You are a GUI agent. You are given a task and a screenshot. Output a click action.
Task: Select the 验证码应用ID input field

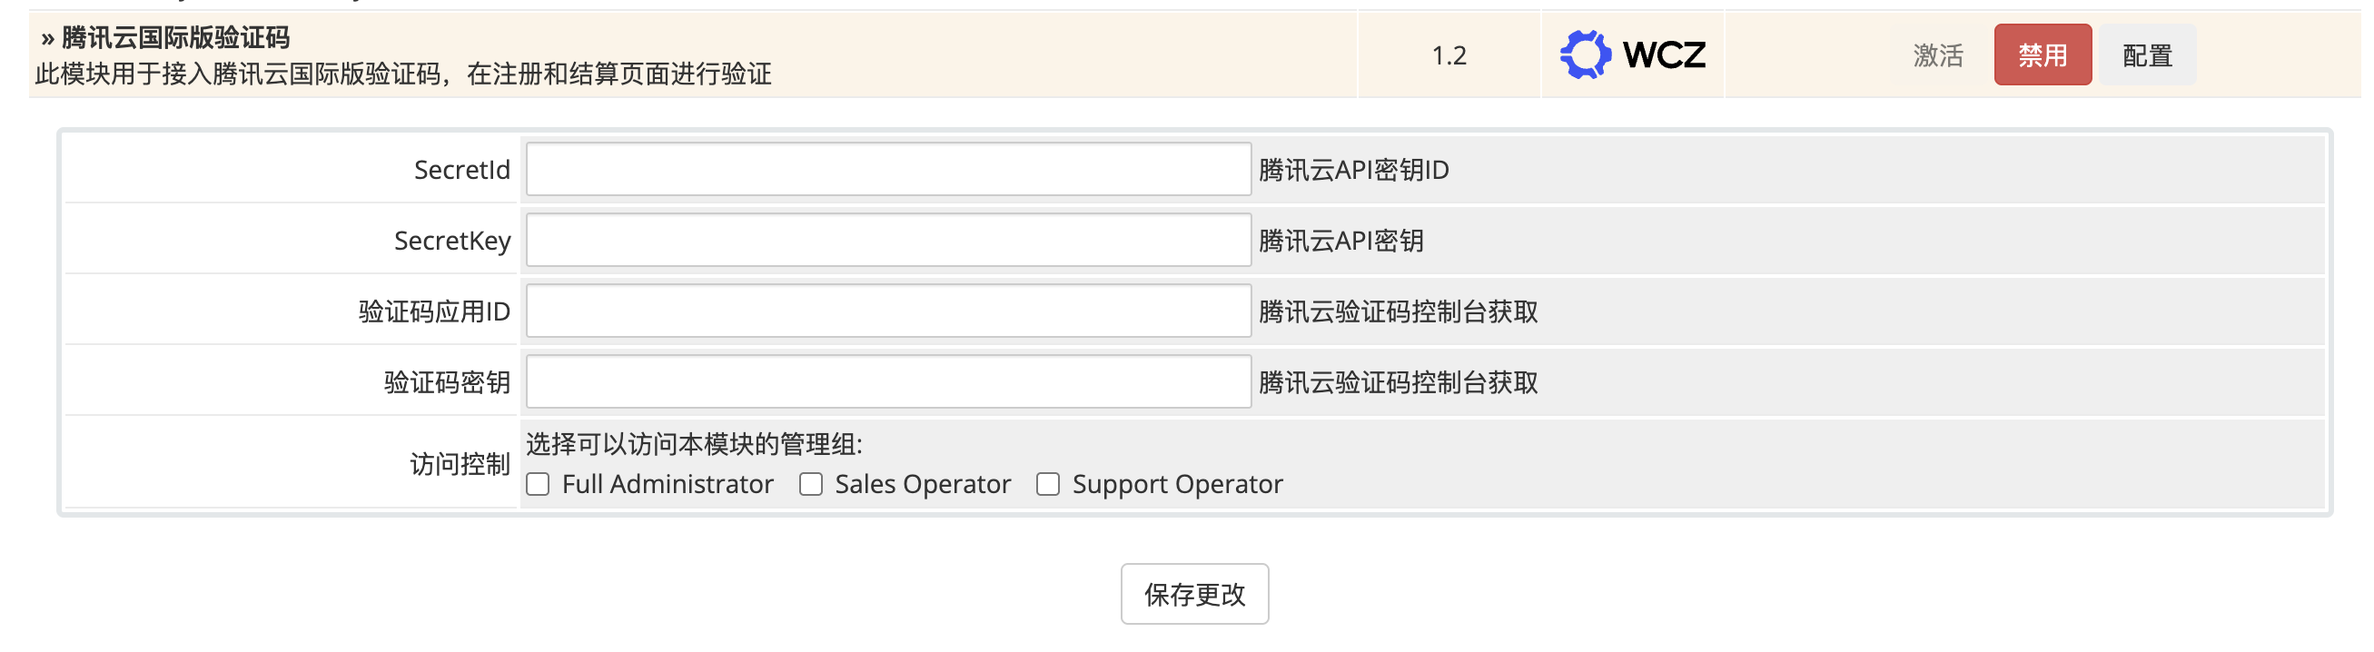click(x=887, y=311)
